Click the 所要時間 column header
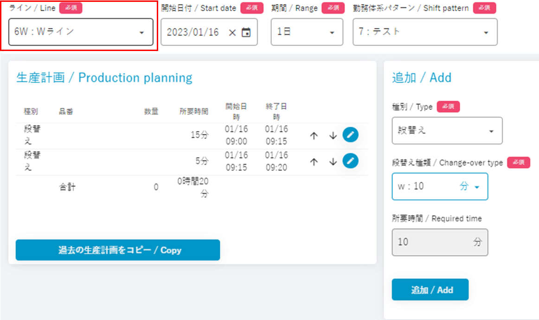The width and height of the screenshot is (539, 320). pos(194,111)
